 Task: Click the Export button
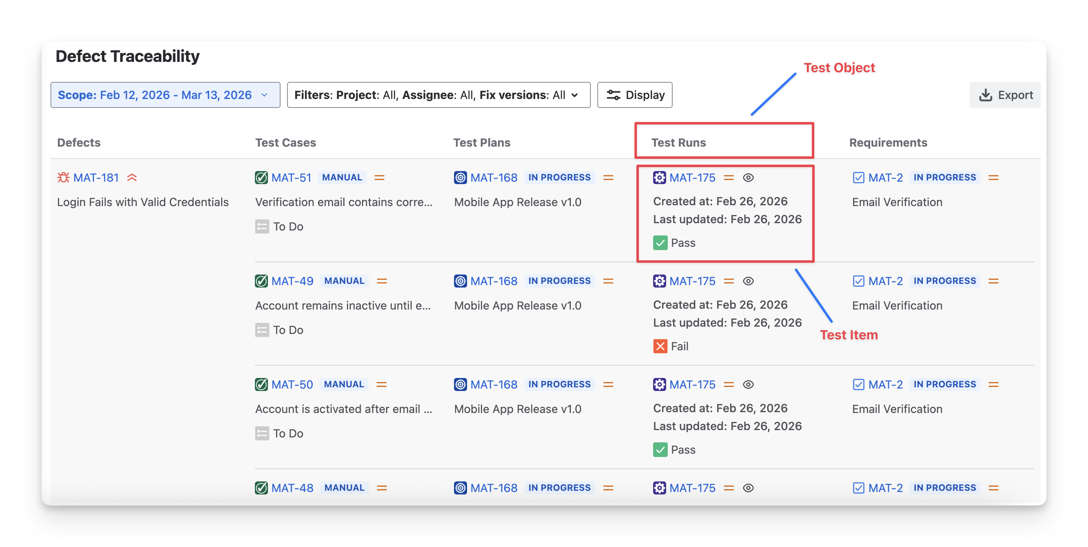click(1005, 95)
